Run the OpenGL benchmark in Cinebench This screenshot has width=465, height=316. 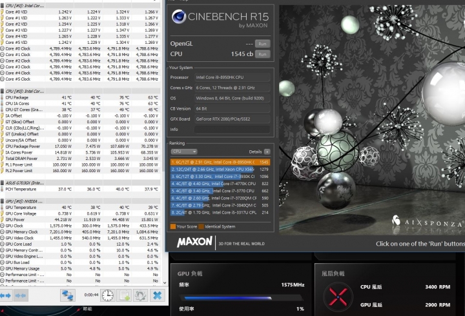pos(262,44)
